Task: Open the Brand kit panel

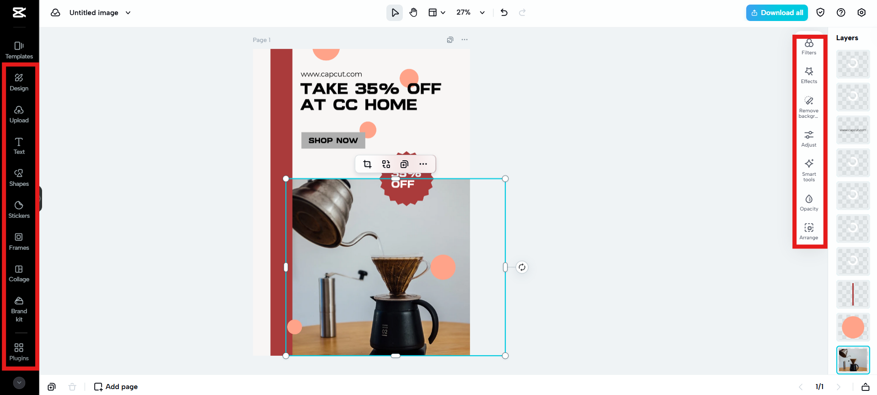Action: tap(19, 309)
